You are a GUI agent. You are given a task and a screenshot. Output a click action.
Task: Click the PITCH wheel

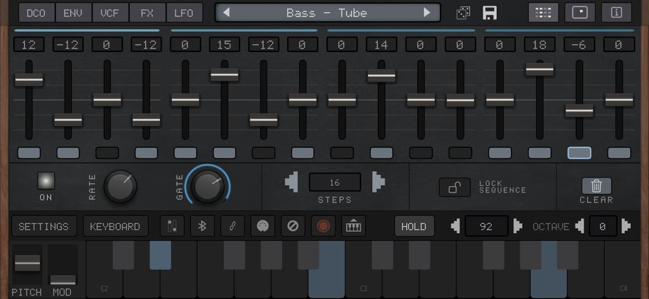[x=27, y=263]
